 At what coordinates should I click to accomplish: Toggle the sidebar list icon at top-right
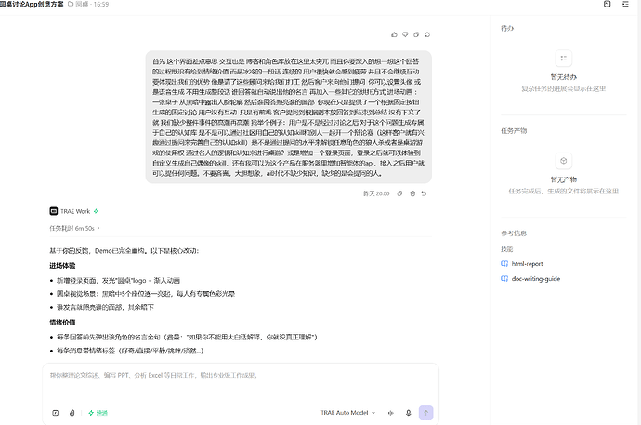(625, 4)
